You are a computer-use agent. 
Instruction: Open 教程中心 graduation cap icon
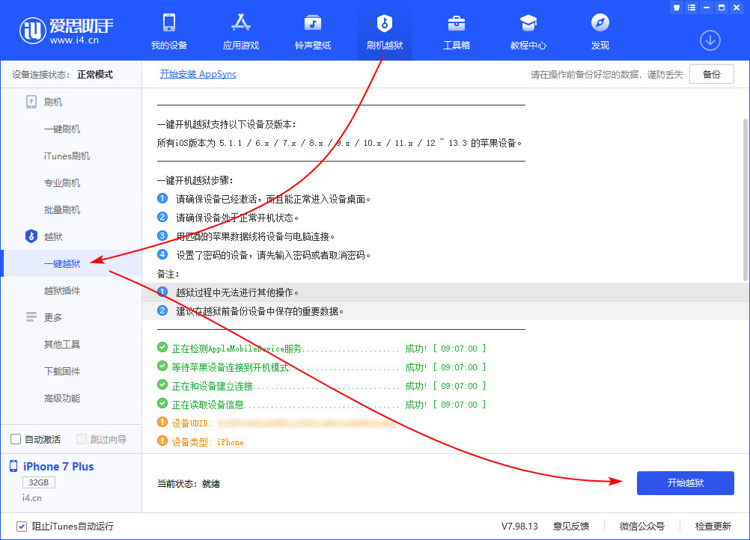(x=528, y=23)
